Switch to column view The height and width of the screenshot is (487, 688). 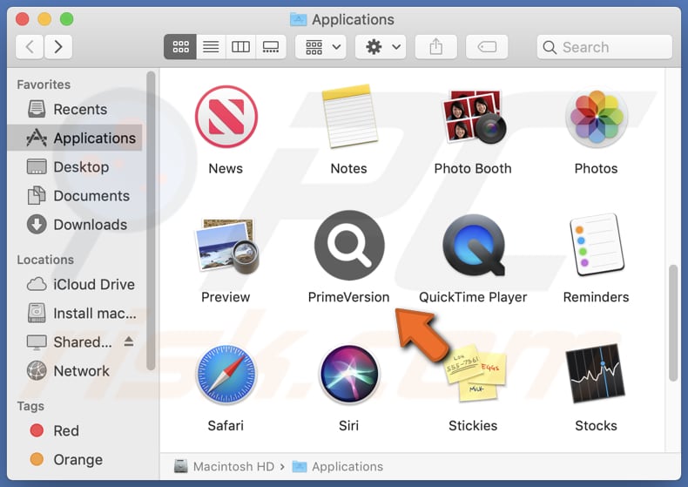pyautogui.click(x=241, y=46)
